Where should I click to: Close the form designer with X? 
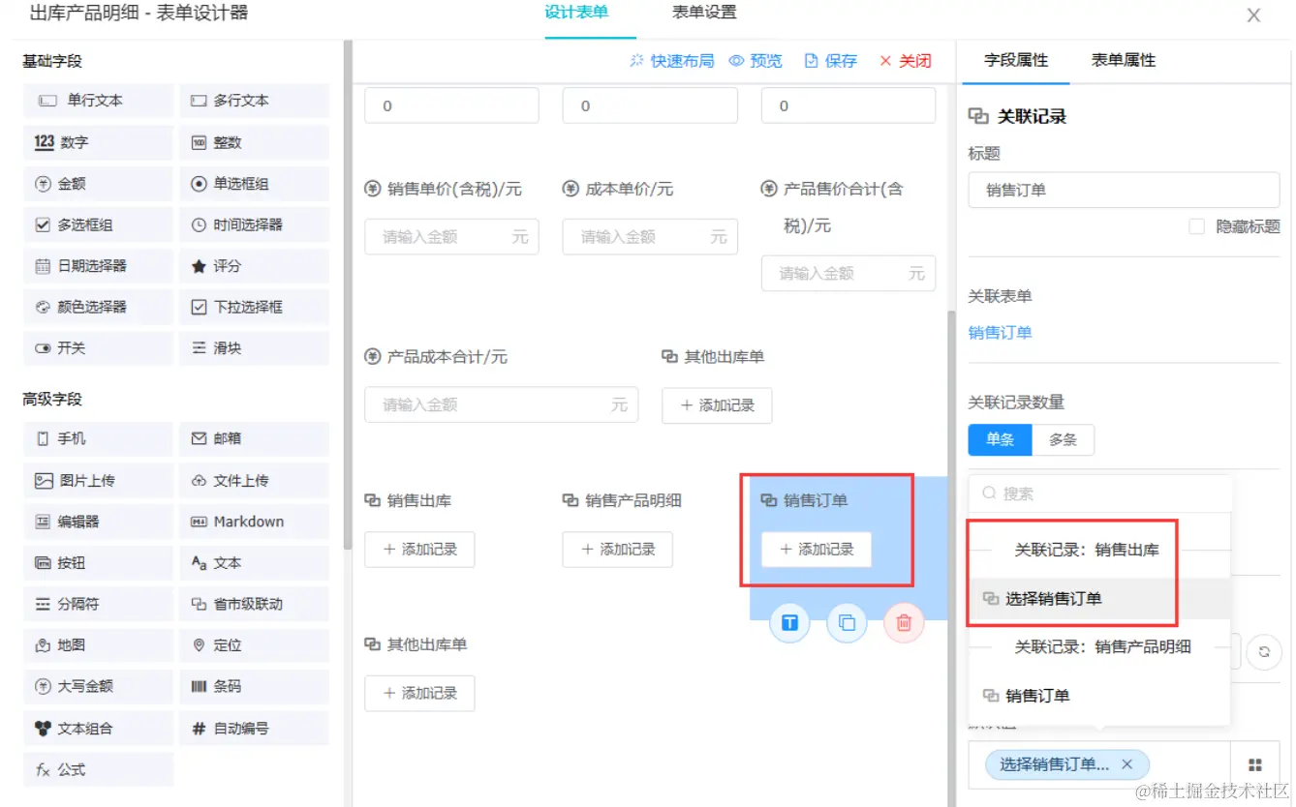tap(1253, 15)
